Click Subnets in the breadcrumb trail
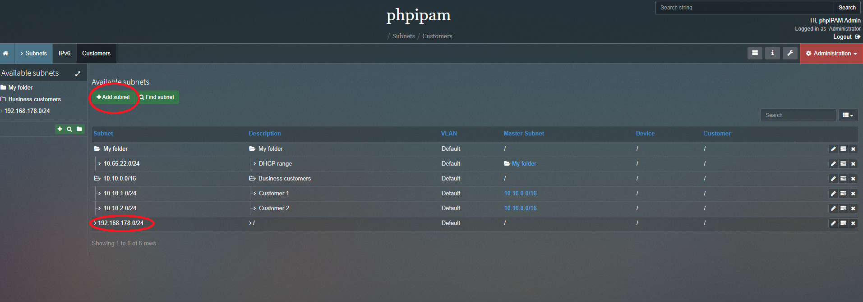This screenshot has width=863, height=302. [403, 36]
